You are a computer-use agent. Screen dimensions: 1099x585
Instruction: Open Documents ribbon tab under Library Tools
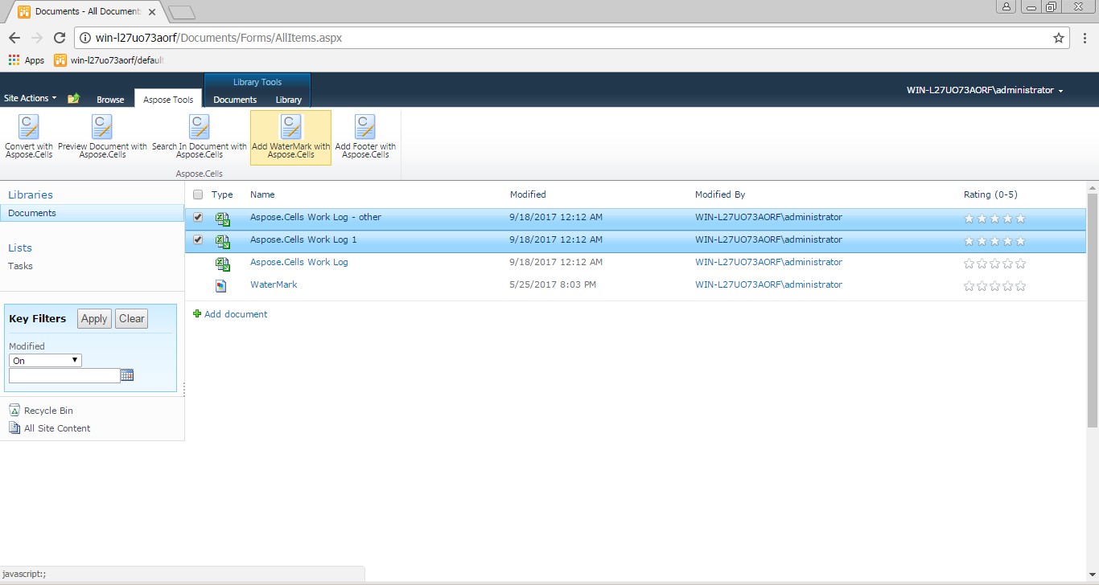235,100
